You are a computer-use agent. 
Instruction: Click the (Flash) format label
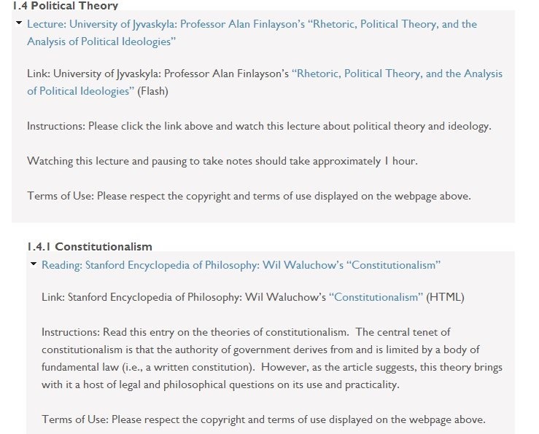pyautogui.click(x=153, y=91)
